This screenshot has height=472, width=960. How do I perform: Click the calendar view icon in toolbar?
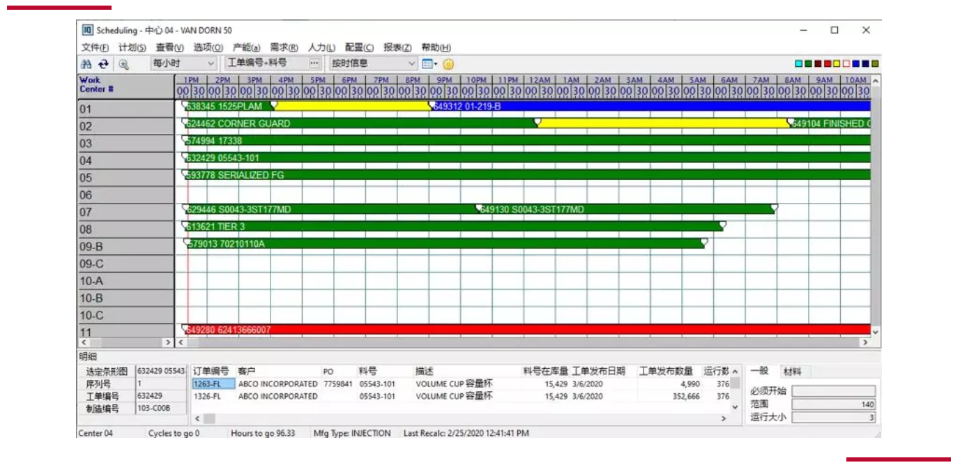427,64
